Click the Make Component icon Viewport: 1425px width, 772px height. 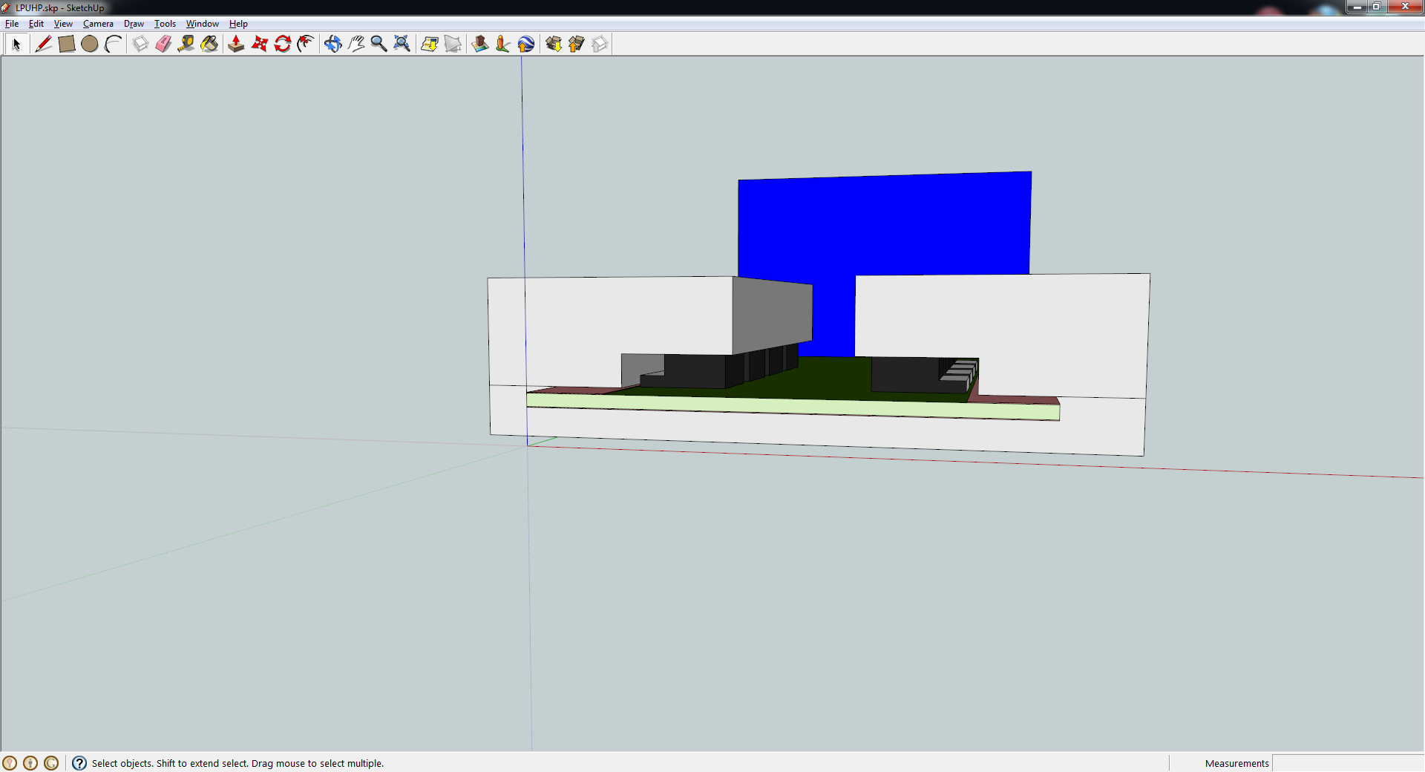(140, 45)
